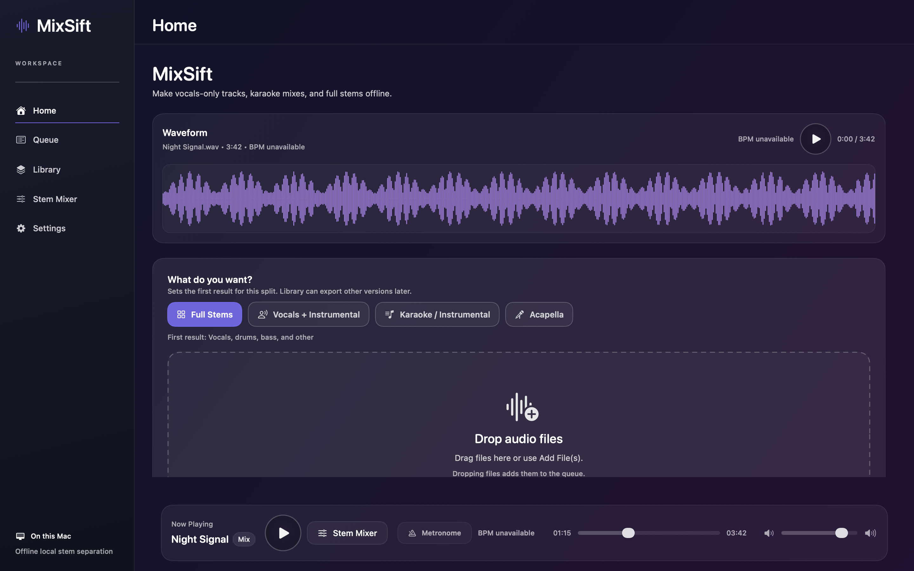Click the Stem Mixer sliders icon in sidebar

tap(21, 199)
